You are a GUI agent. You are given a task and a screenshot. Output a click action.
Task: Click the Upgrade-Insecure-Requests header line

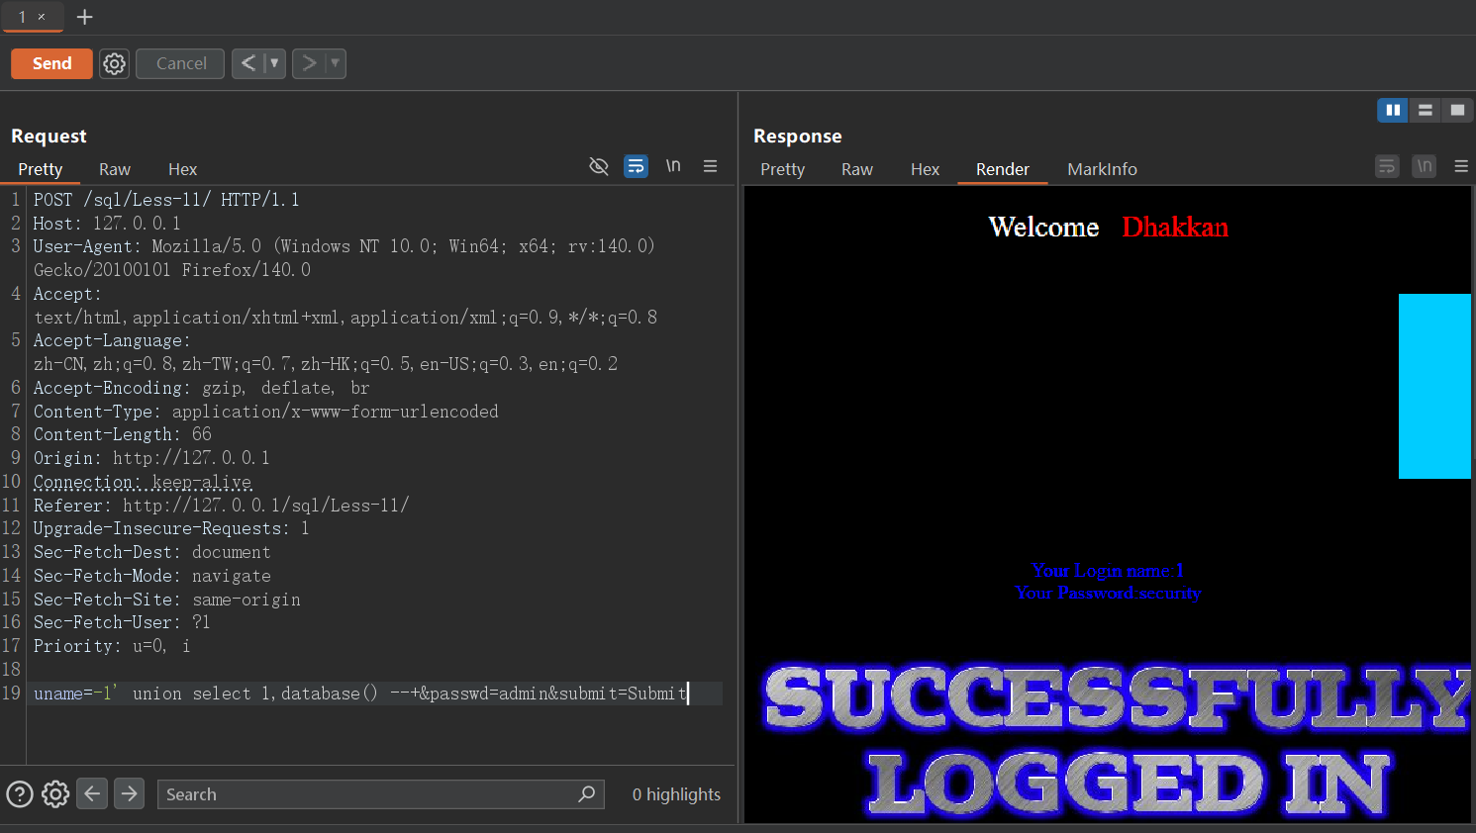click(171, 528)
